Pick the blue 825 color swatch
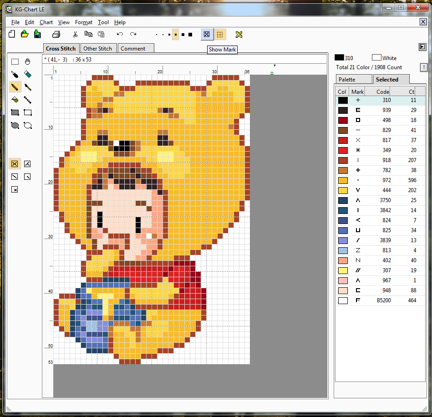Screen dimensions: 432x417 point(343,230)
